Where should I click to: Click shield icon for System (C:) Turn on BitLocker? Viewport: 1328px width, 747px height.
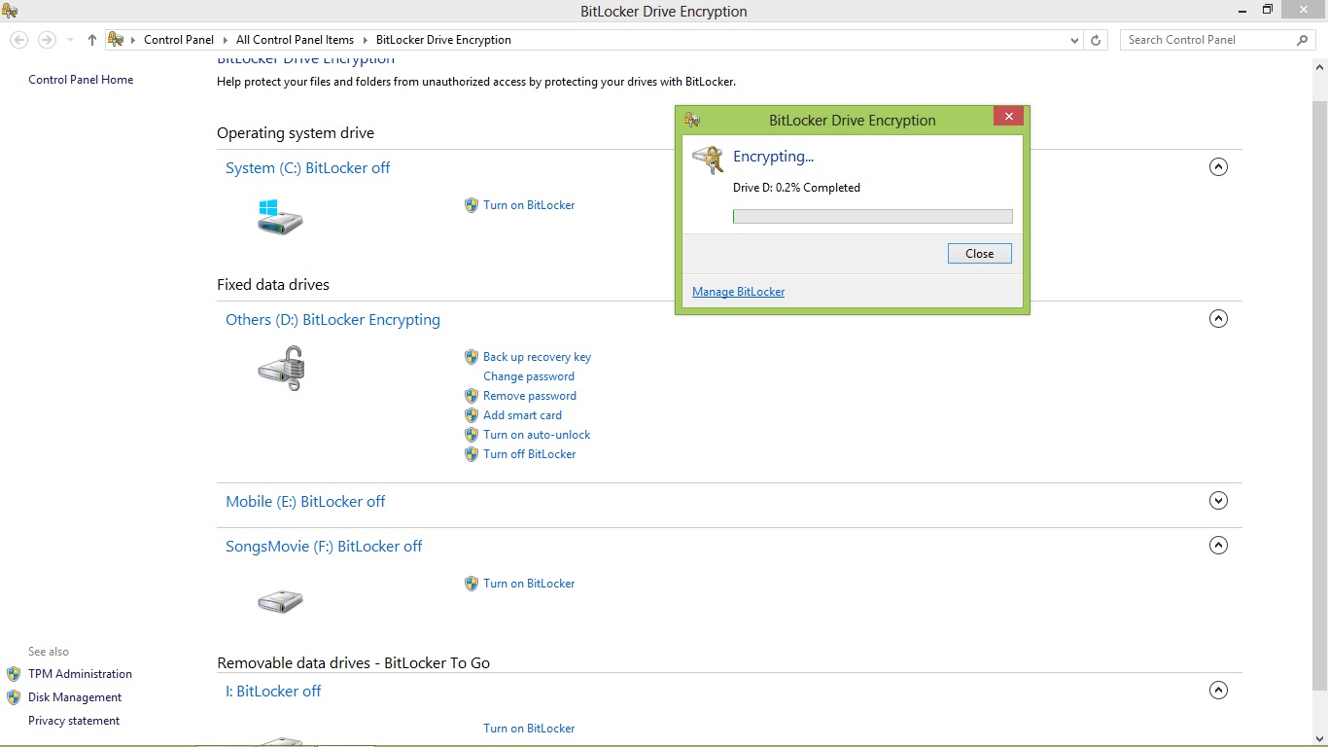tap(472, 205)
